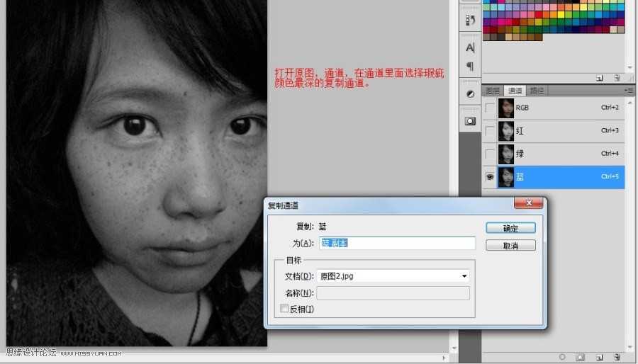
Task: Toggle visibility of the 绿 channel
Action: click(490, 154)
